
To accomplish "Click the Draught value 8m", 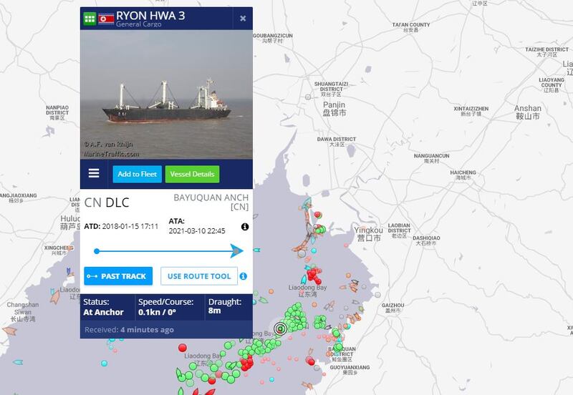I will point(214,311).
